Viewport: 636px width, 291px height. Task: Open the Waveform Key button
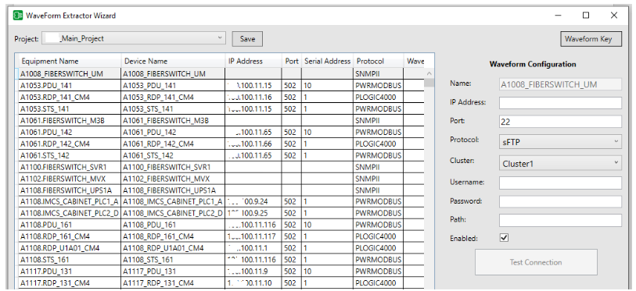591,39
